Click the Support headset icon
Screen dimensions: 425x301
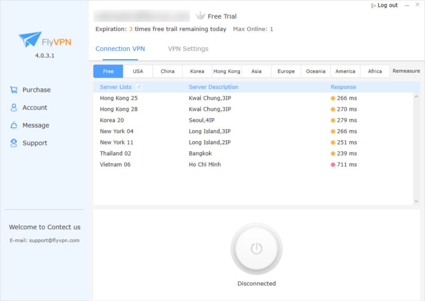tap(14, 143)
